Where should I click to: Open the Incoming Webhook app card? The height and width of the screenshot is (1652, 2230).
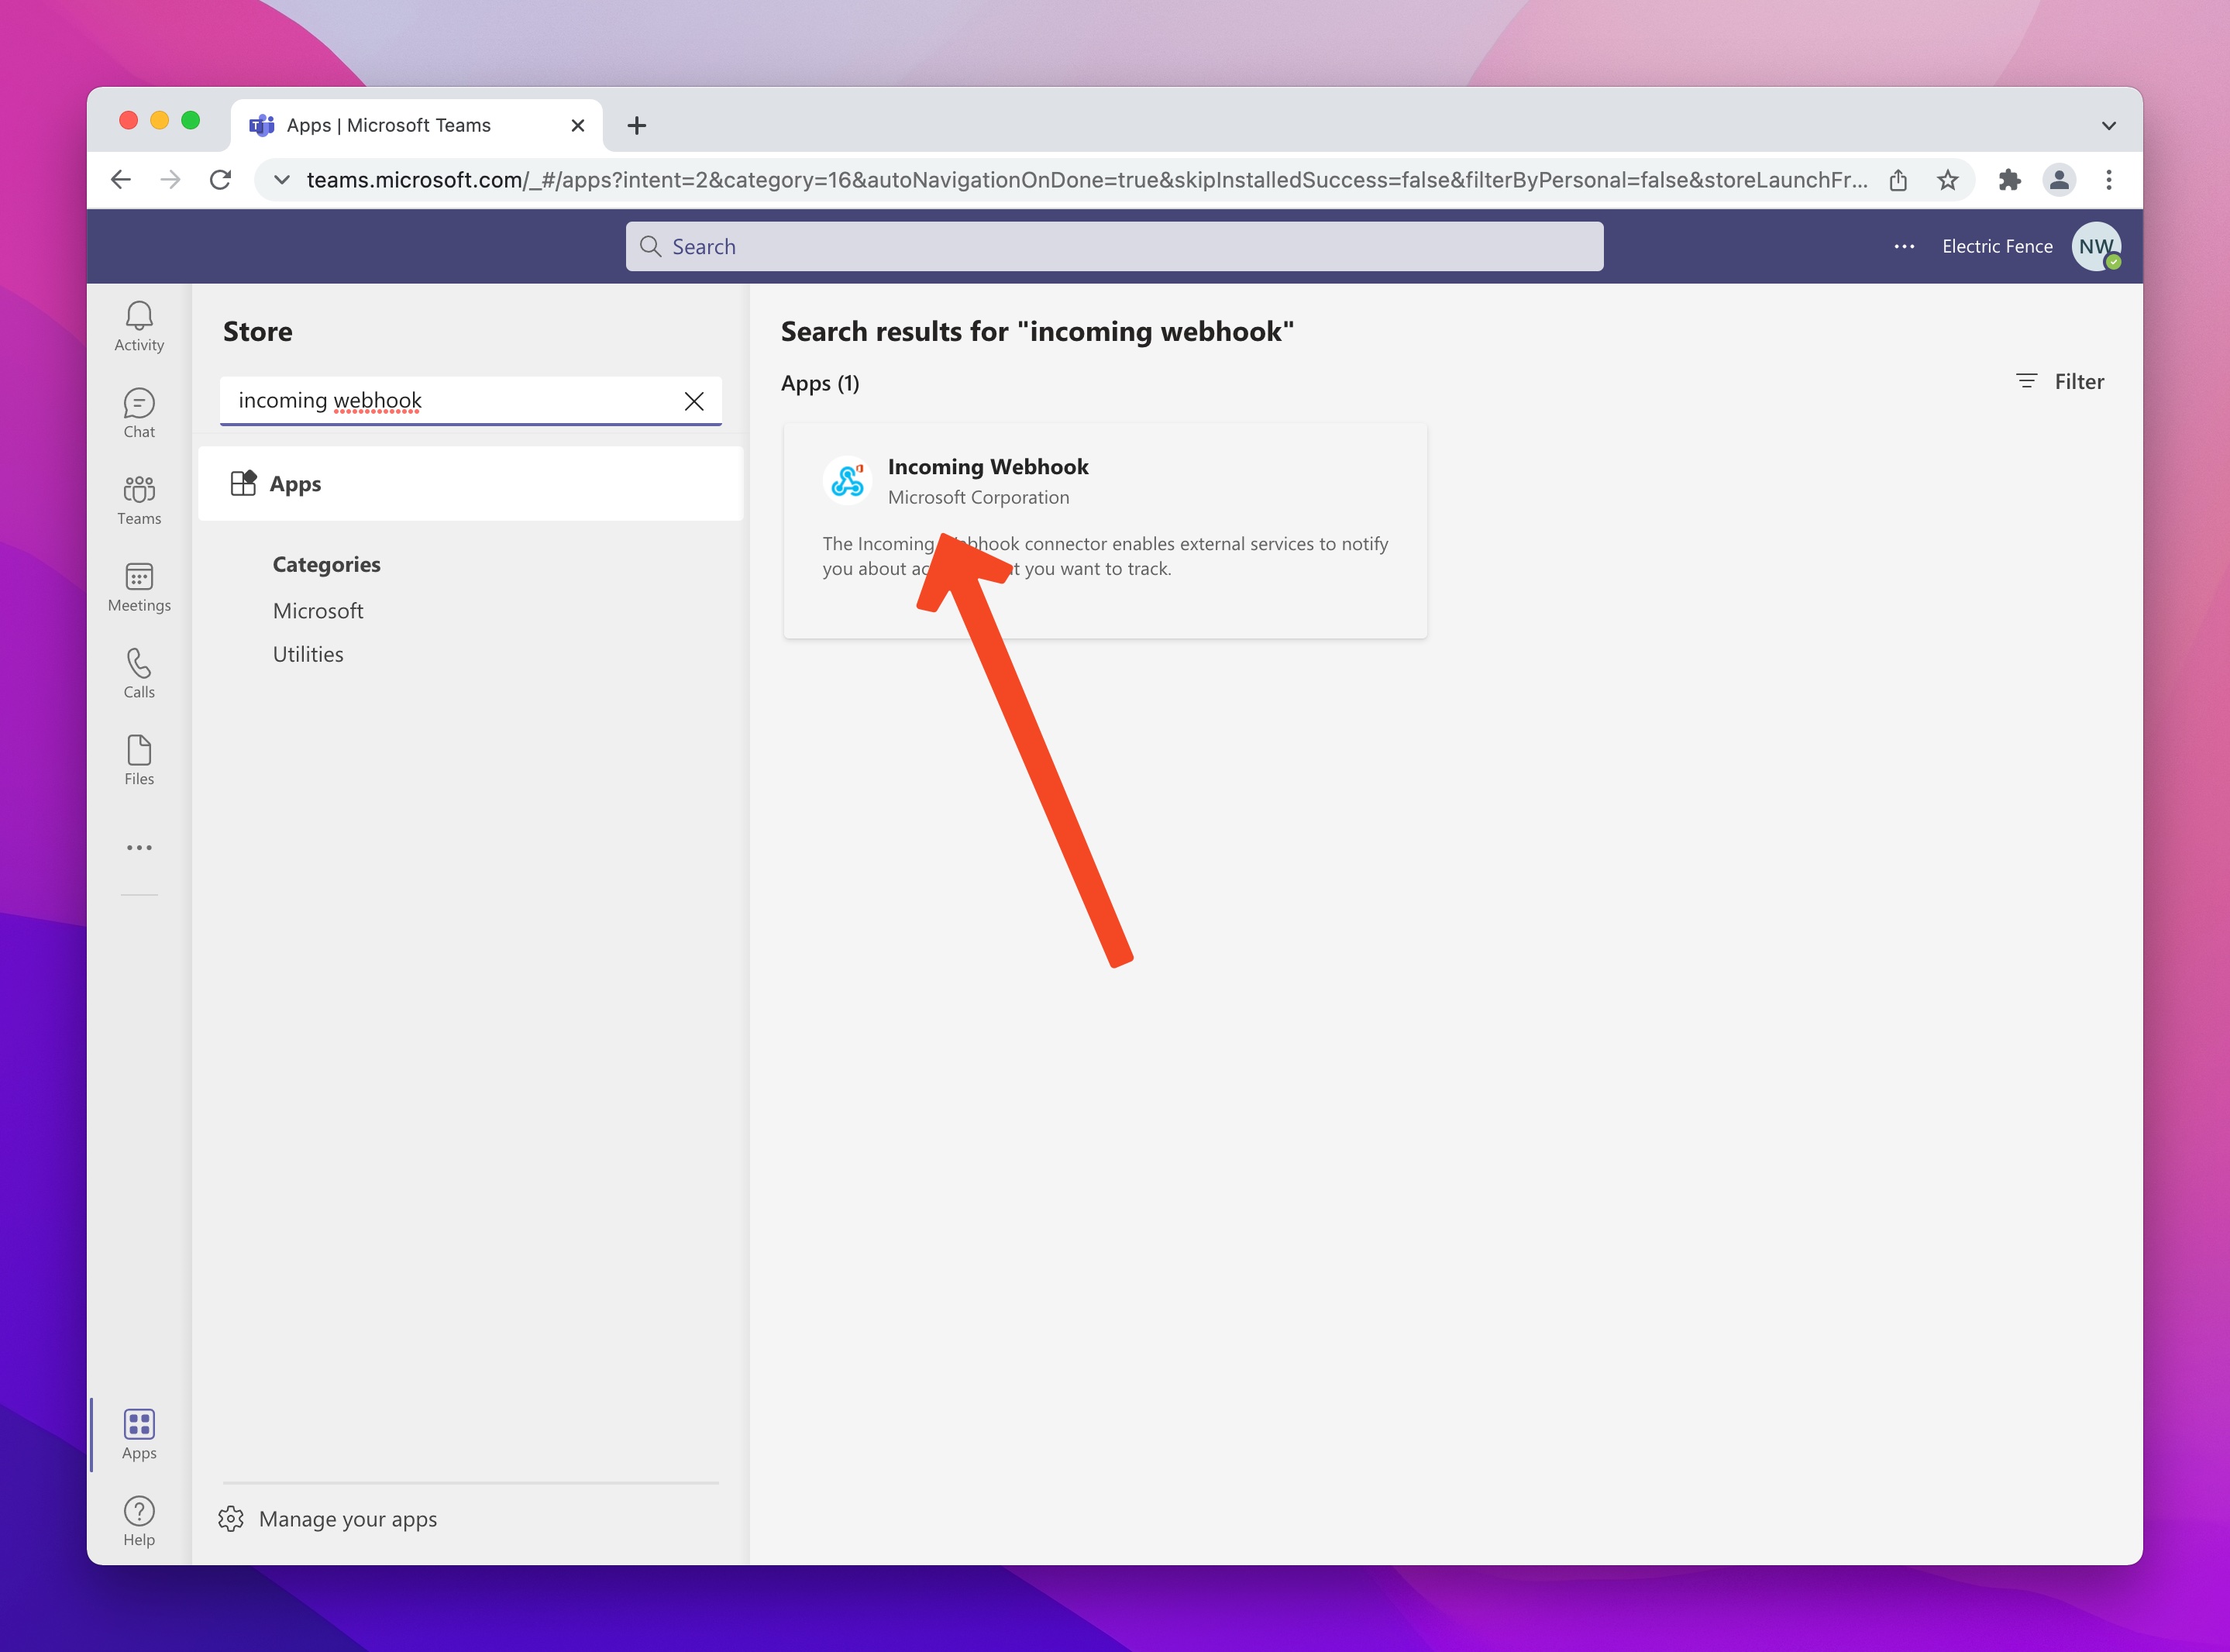1105,531
